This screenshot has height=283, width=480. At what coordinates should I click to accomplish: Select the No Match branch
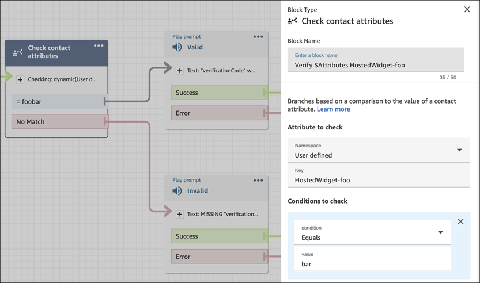coord(58,122)
